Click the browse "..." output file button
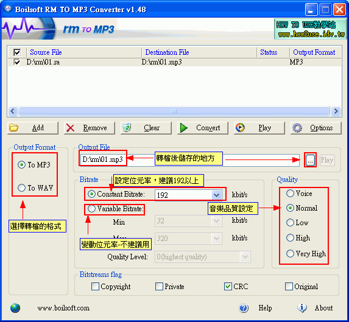 click(x=310, y=160)
